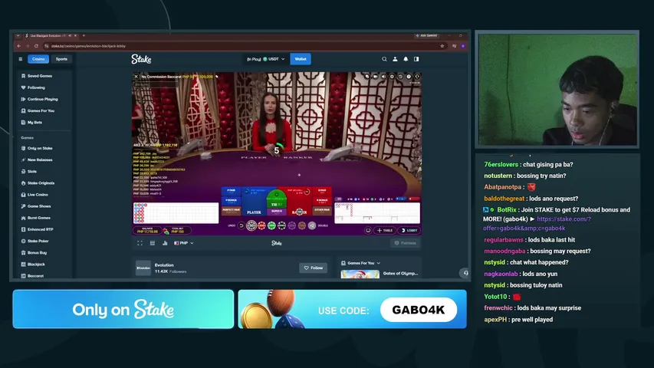Viewport: 654px width, 368px height.
Task: Switch to the Casino tab
Action: [38, 59]
